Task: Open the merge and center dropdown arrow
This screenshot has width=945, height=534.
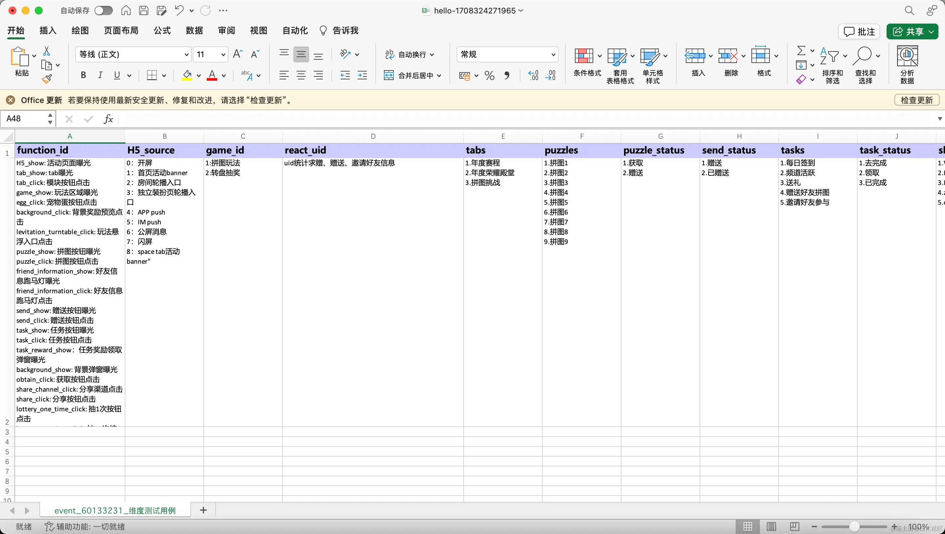Action: tap(439, 75)
